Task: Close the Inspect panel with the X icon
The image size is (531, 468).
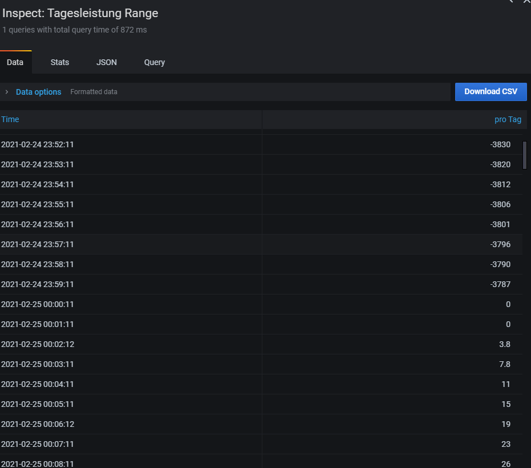Action: tap(526, 2)
